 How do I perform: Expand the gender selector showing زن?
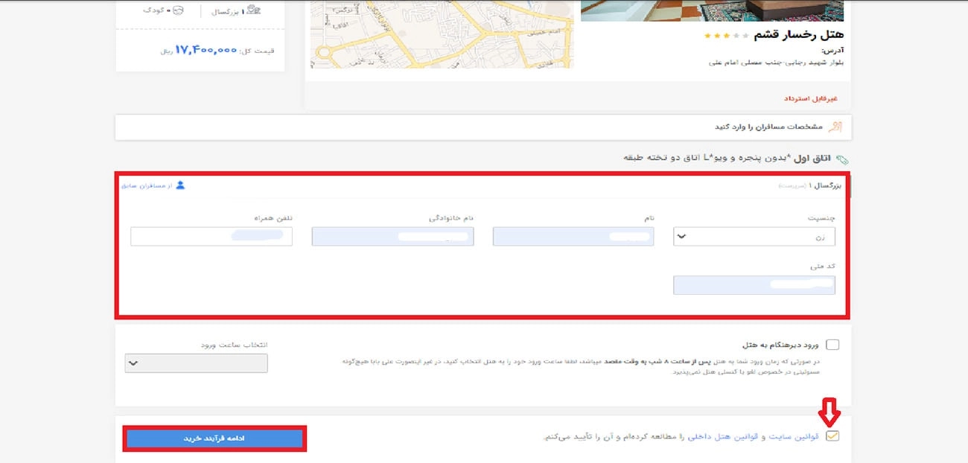tap(754, 236)
